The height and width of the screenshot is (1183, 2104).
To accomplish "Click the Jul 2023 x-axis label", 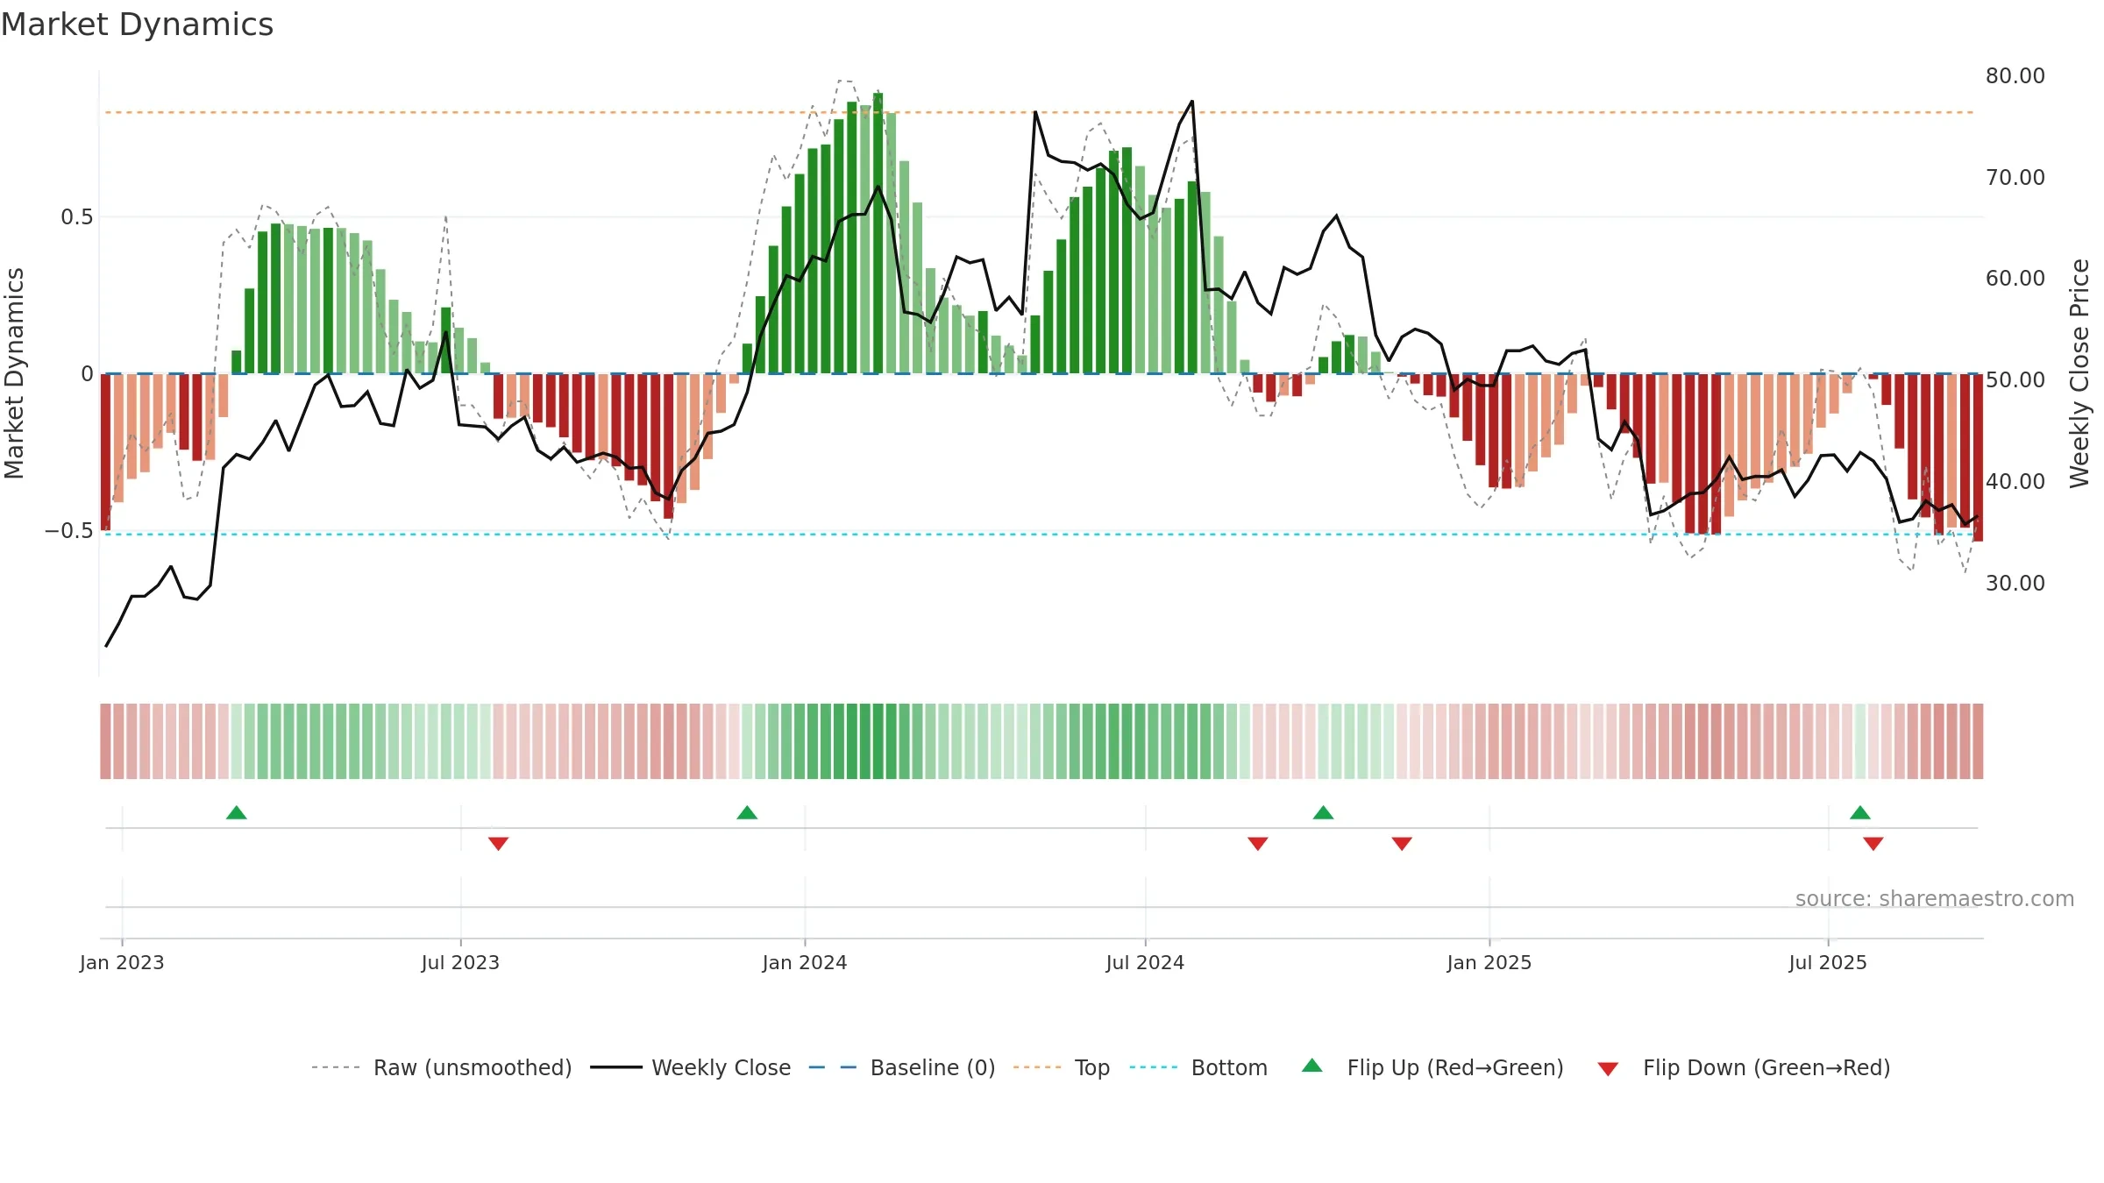I will point(460,962).
